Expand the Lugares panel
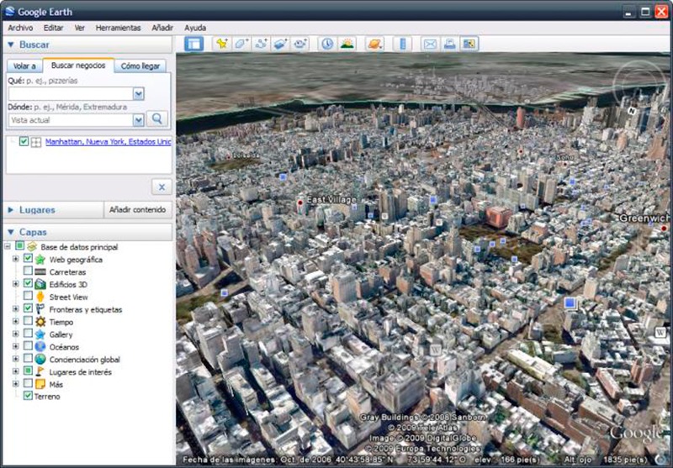Screen dimensions: 673x468 11,210
